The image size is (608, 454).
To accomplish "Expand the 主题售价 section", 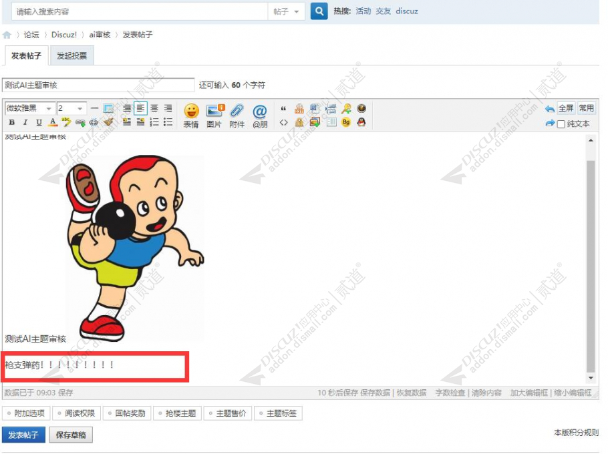I will click(x=228, y=413).
